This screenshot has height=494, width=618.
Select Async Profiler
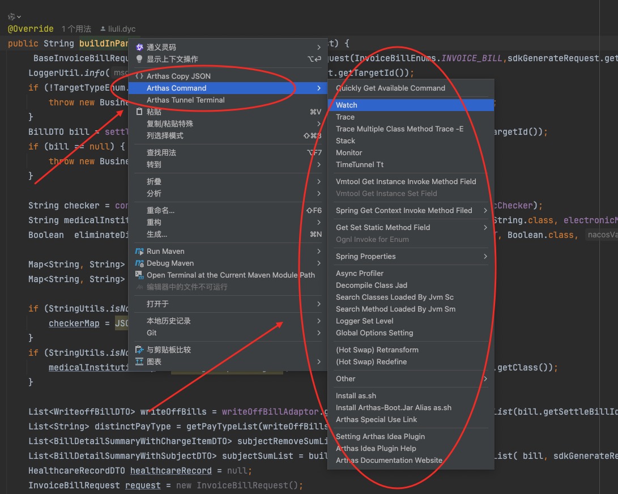tap(411, 273)
